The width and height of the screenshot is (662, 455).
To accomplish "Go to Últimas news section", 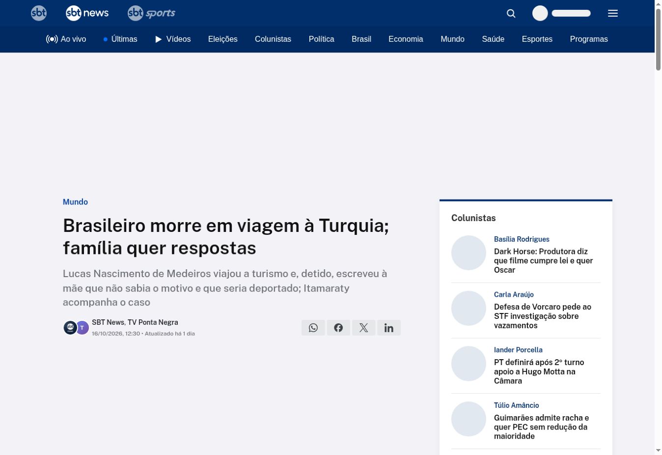I will click(x=120, y=39).
